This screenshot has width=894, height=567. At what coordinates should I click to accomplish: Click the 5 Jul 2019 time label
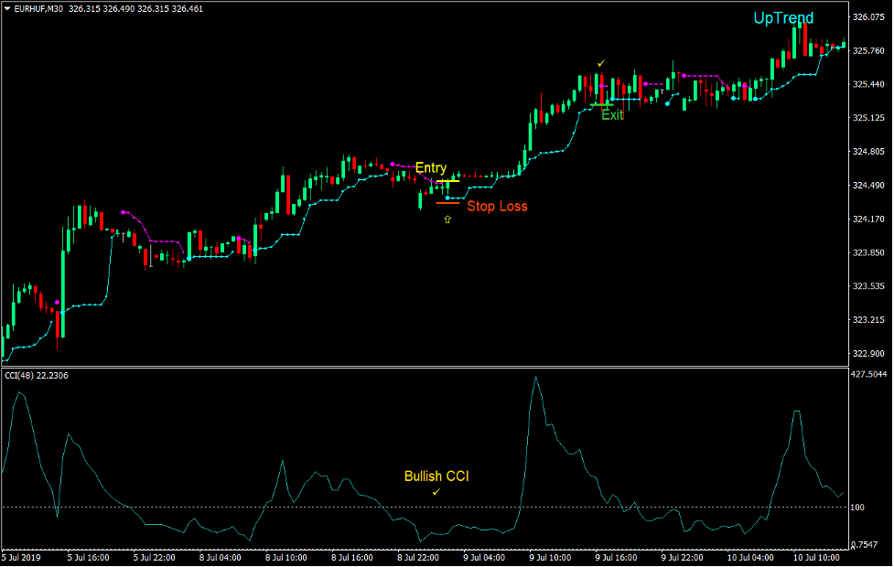coord(22,556)
